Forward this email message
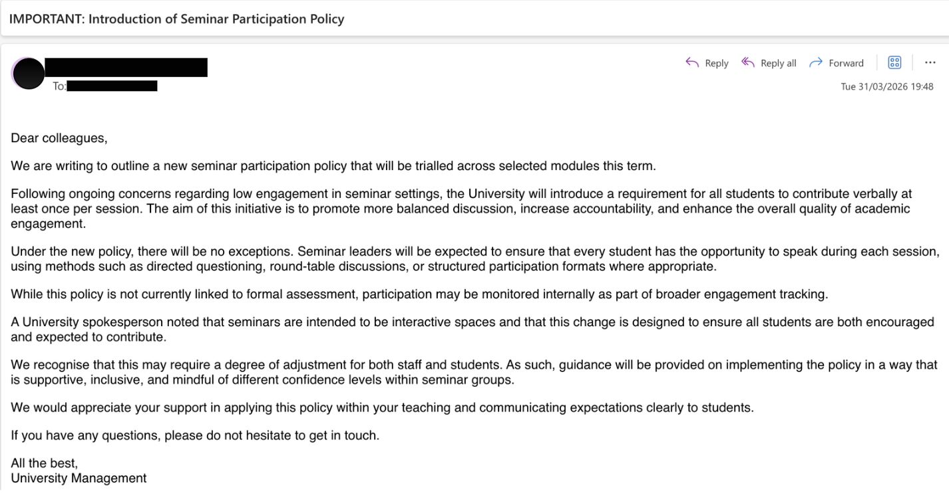 [x=837, y=63]
